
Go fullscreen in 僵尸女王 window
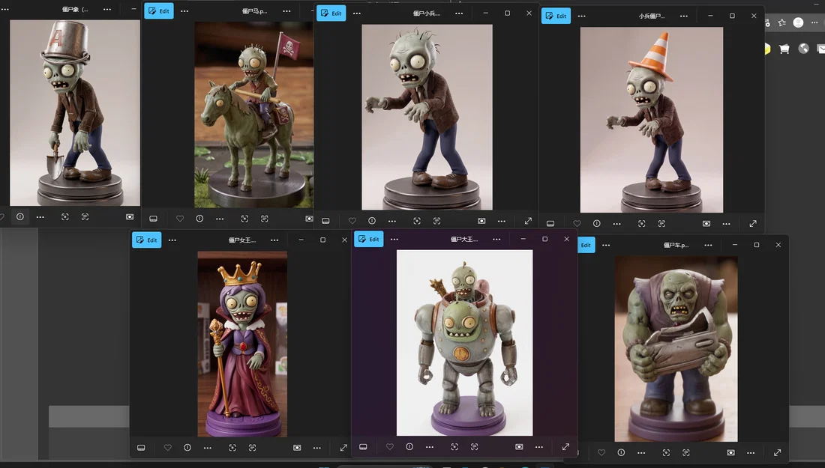343,448
